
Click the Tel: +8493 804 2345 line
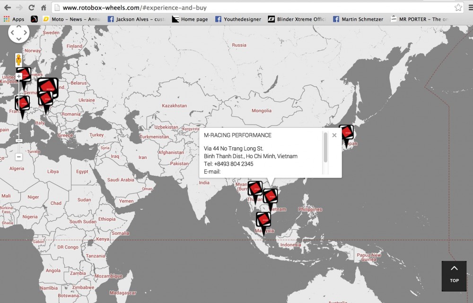click(x=228, y=164)
